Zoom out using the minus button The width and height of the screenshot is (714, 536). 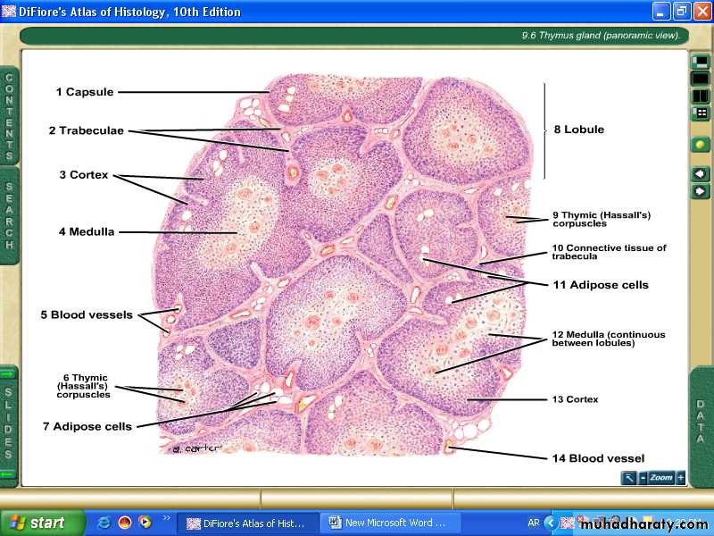643,478
